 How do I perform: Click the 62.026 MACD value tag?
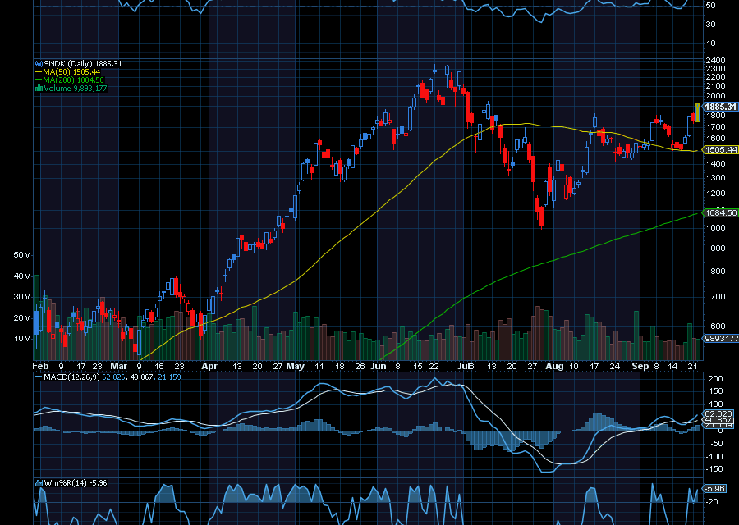click(718, 413)
